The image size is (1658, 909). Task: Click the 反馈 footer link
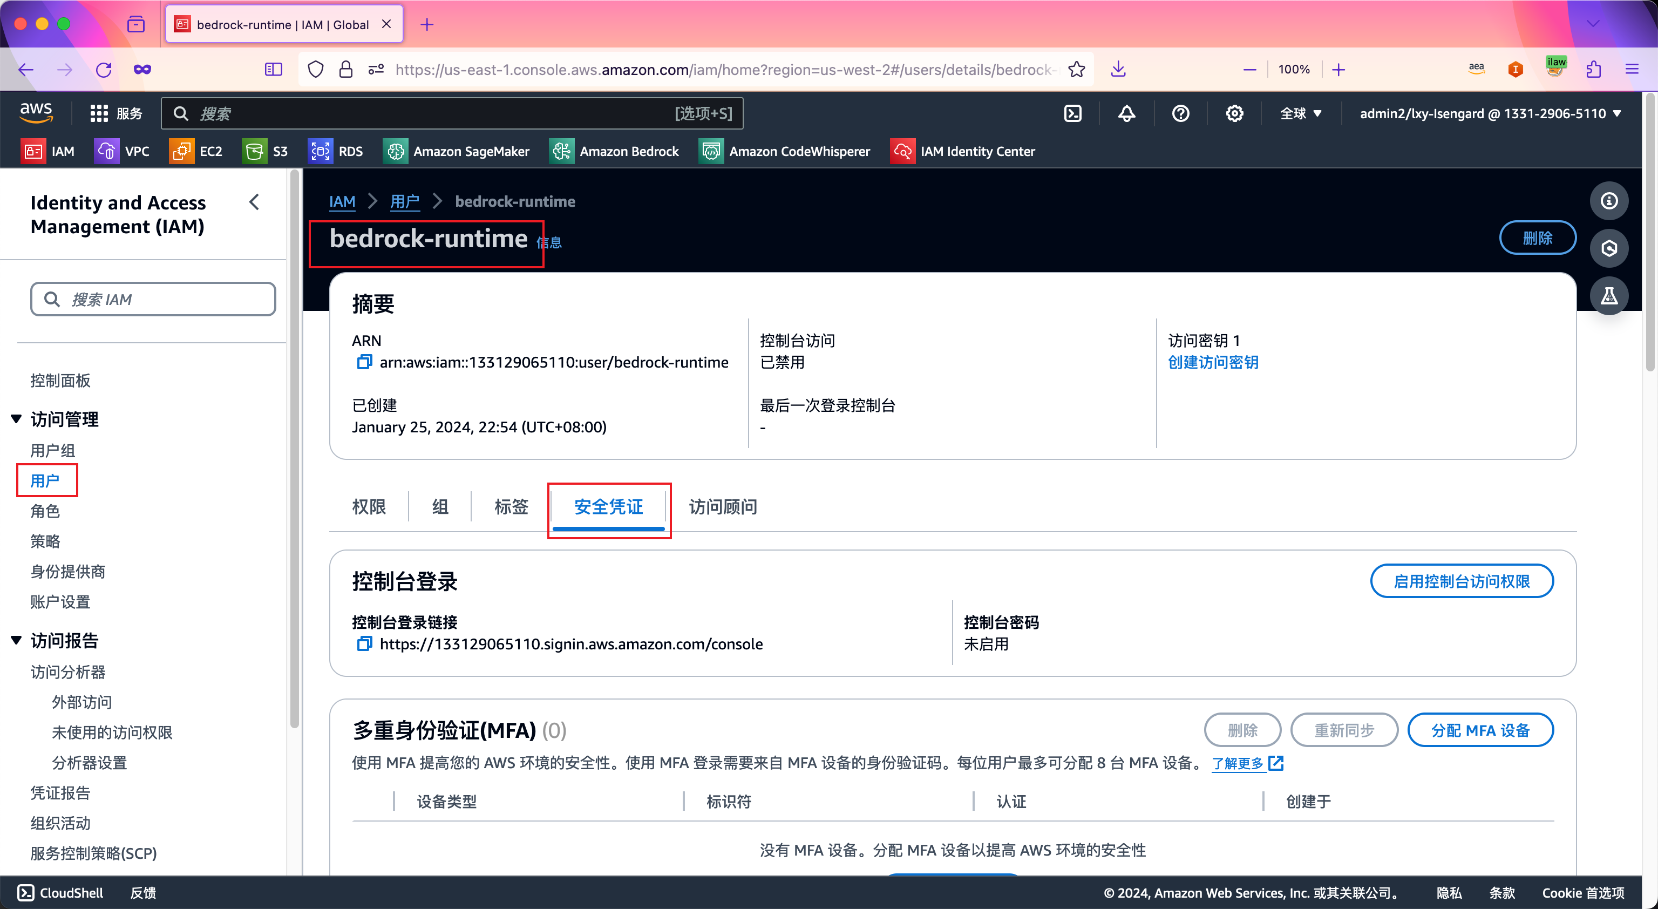143,892
